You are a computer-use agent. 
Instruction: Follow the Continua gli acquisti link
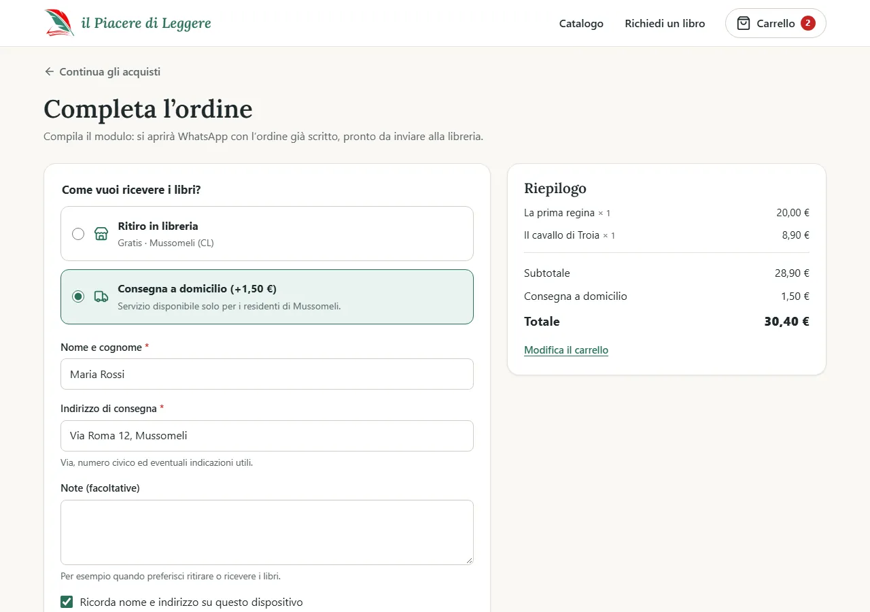pos(102,71)
